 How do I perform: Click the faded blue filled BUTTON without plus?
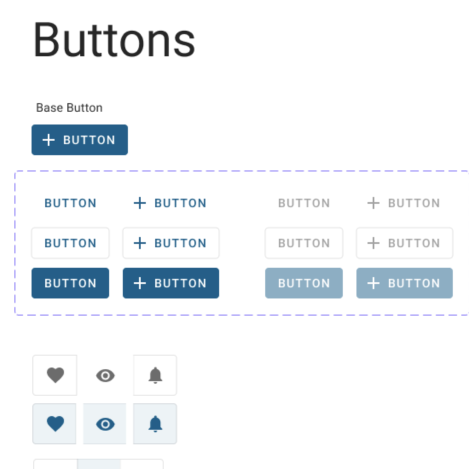[304, 283]
